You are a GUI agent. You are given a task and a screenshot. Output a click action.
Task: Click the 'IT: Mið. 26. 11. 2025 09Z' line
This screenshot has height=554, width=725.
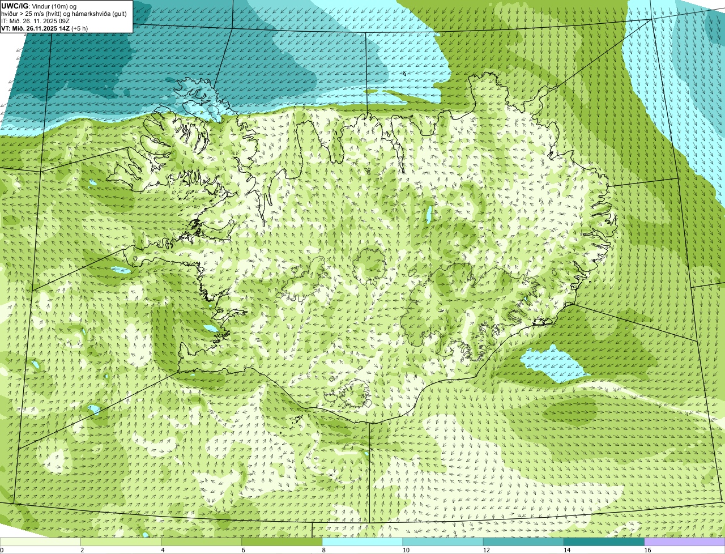click(x=35, y=21)
